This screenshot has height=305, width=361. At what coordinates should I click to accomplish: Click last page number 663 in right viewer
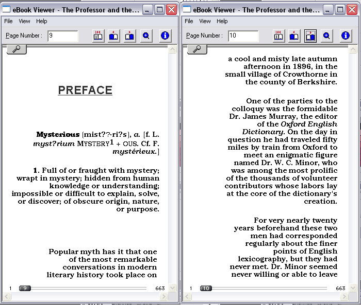click(340, 288)
